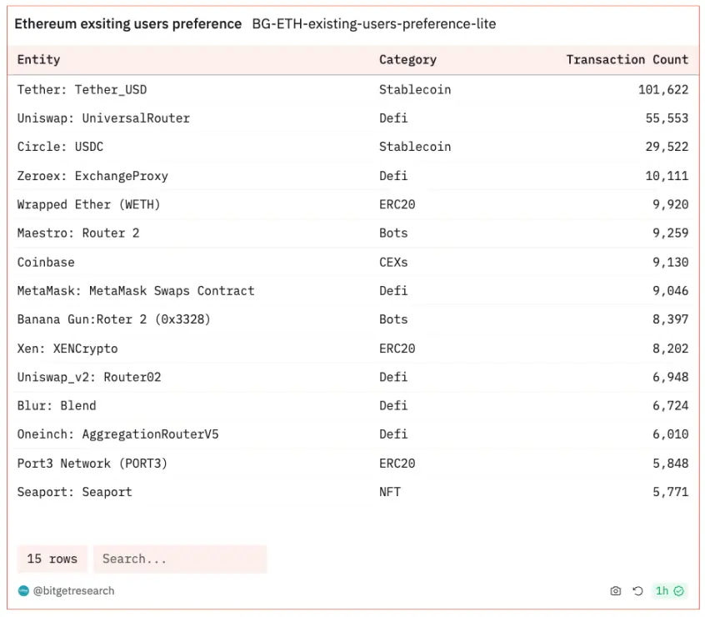
Task: Click the 1h freshness check badge
Action: click(669, 591)
